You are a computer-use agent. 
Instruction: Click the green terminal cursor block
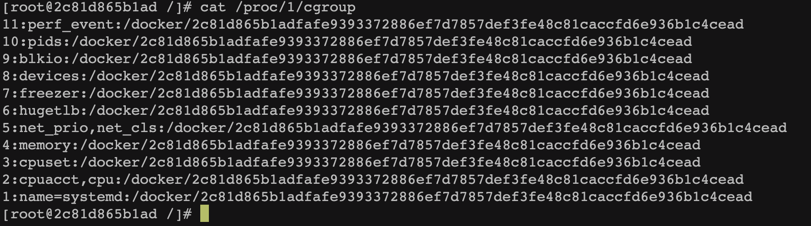[x=204, y=214]
